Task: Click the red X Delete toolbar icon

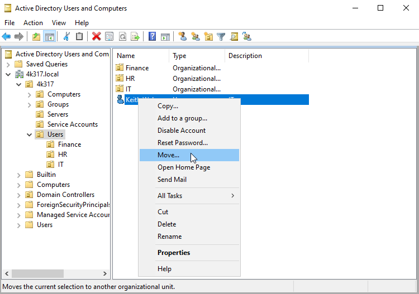Action: tap(96, 37)
